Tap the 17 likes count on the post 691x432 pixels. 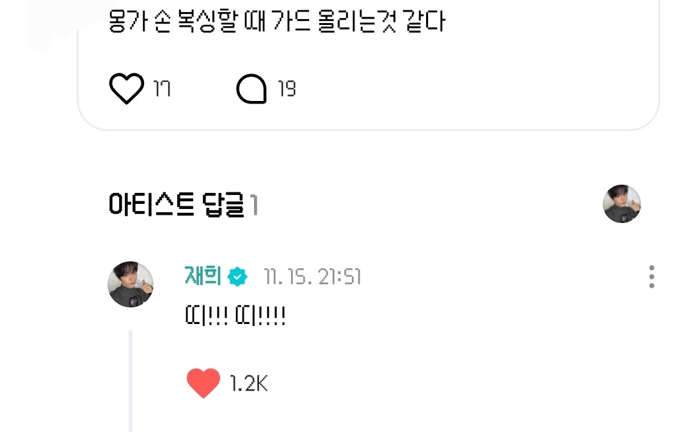[x=162, y=89]
